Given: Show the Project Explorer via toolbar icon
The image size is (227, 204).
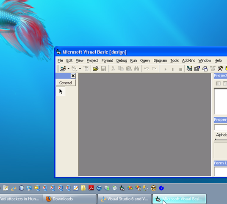Looking at the screenshot, I should click(189, 68).
